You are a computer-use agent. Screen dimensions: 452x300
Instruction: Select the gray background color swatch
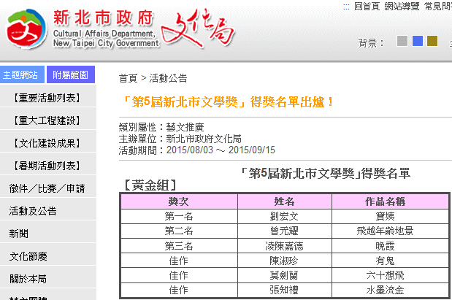pyautogui.click(x=402, y=41)
